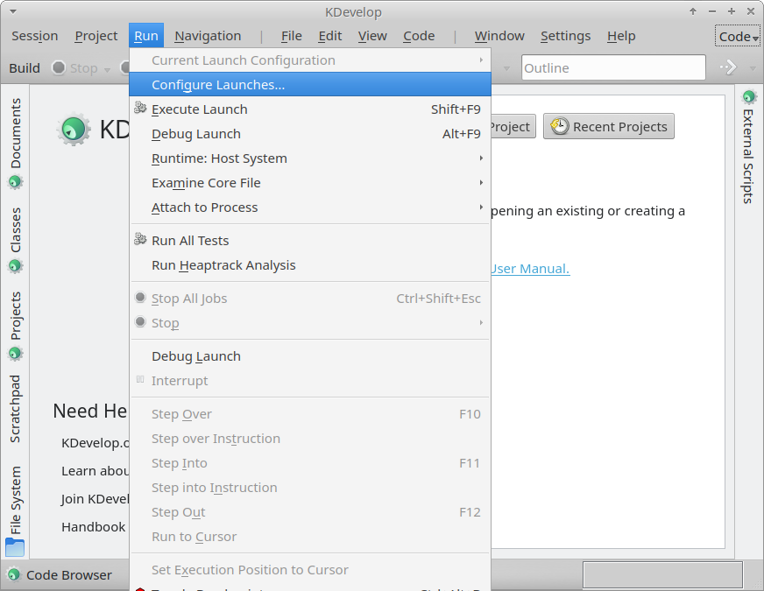The image size is (764, 591).
Task: Expand Attach to Process submenu
Action: pyautogui.click(x=310, y=208)
